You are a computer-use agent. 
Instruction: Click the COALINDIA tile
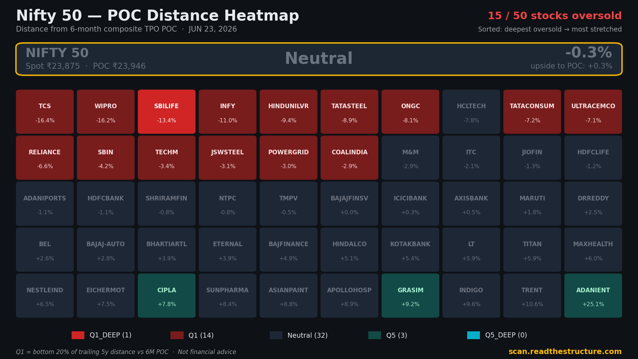349,158
